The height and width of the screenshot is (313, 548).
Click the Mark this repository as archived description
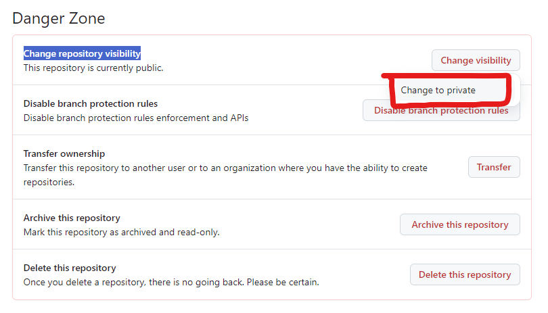[122, 233]
